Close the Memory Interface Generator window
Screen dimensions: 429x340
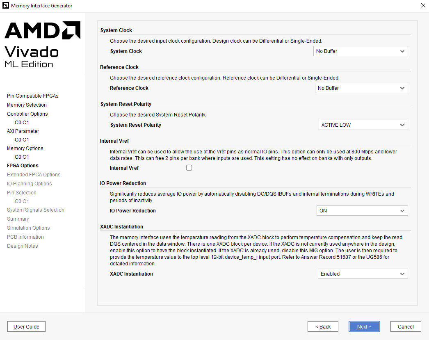tap(423, 5)
